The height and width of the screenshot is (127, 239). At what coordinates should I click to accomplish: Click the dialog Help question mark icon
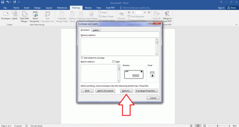click(x=150, y=23)
